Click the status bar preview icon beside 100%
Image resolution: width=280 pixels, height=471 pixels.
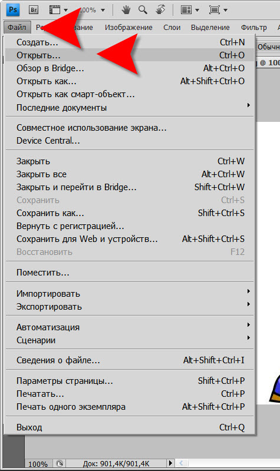(x=60, y=463)
